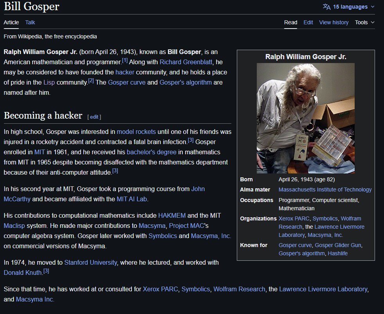Screen dimensions: 384x314
Task: Open Lawrence Livermore Laboratory link in infobox
Action: tap(339, 227)
